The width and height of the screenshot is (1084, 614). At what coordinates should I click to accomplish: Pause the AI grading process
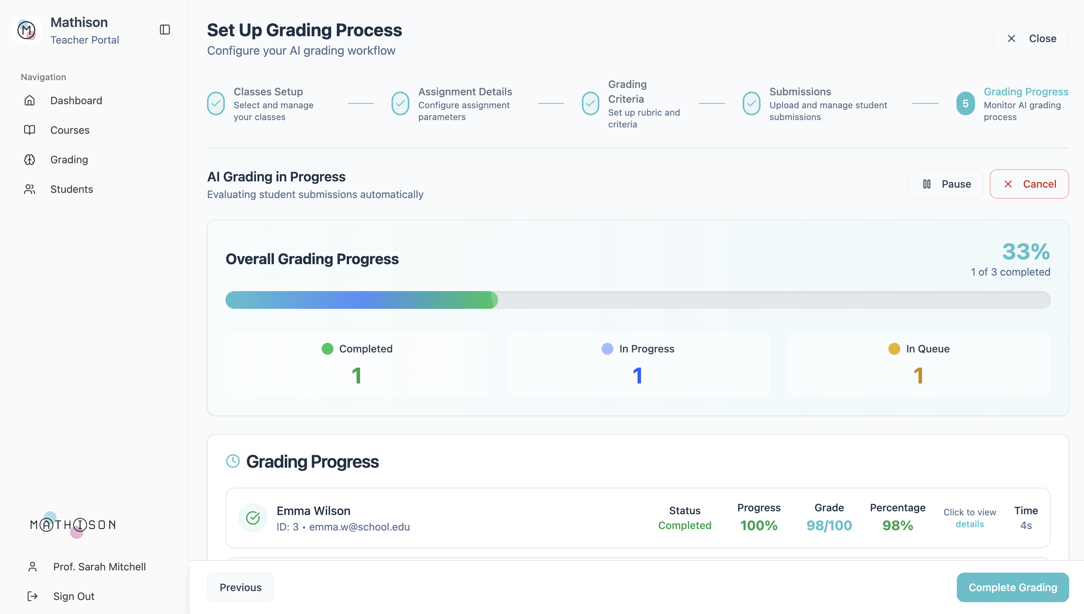[946, 184]
